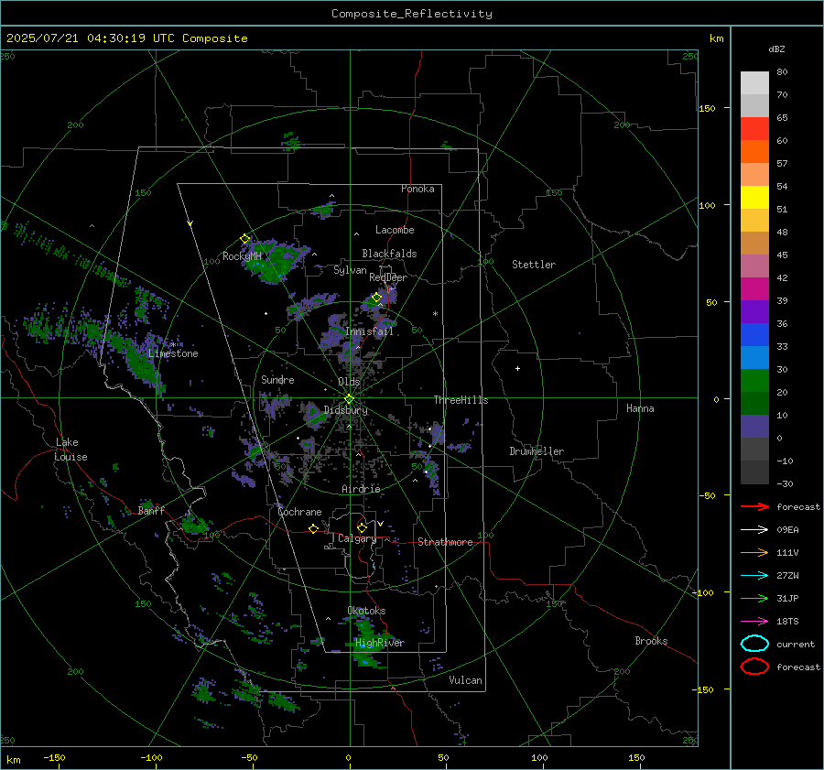
Task: Click the red forecast ellipse icon
Action: (754, 667)
